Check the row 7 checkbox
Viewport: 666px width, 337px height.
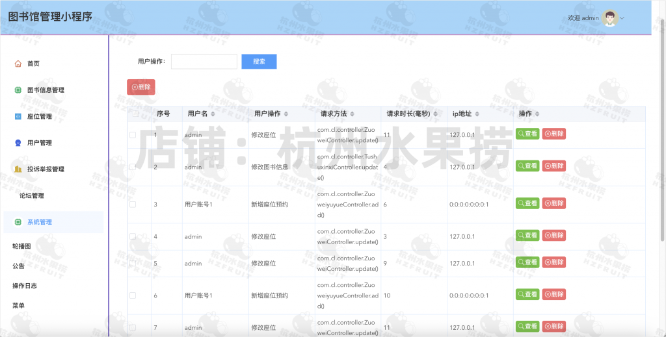(x=133, y=328)
